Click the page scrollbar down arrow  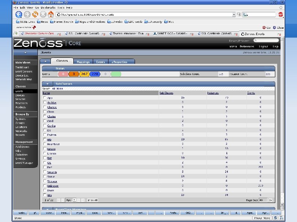click(282, 208)
